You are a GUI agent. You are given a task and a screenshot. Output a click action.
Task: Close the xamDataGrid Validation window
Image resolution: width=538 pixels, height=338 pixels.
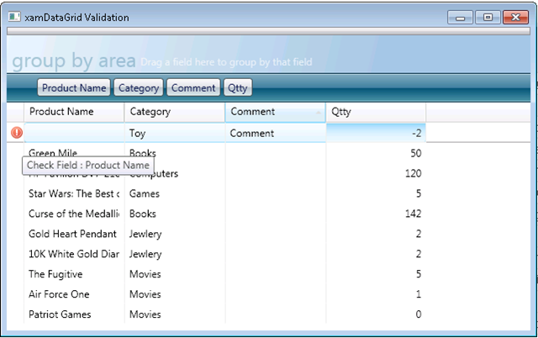tap(515, 16)
